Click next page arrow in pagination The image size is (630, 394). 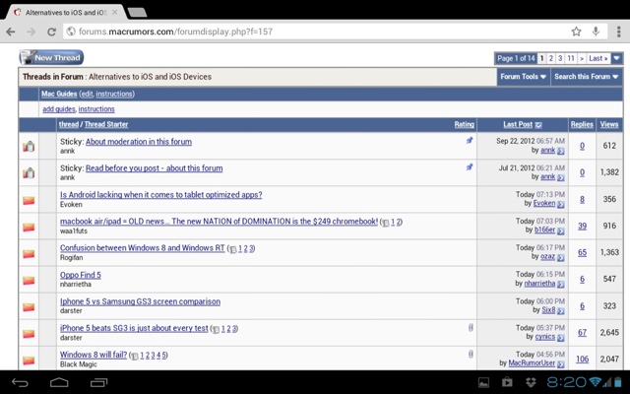pos(582,58)
